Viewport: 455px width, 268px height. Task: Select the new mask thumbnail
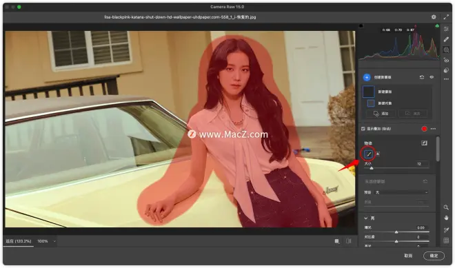click(x=369, y=92)
